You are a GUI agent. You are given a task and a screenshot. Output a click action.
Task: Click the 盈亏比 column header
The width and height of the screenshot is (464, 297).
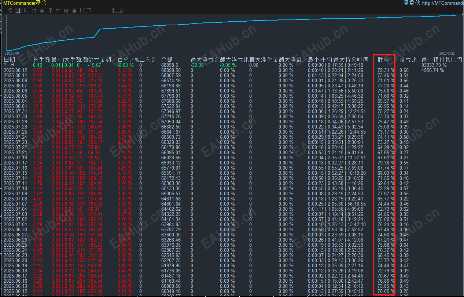[x=408, y=59]
